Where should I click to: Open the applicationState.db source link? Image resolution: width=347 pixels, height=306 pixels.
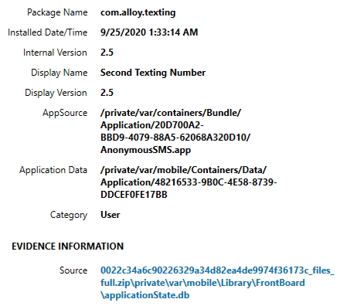point(217,283)
